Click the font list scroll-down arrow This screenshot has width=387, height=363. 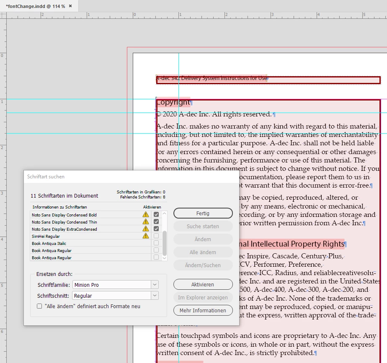coord(164,258)
